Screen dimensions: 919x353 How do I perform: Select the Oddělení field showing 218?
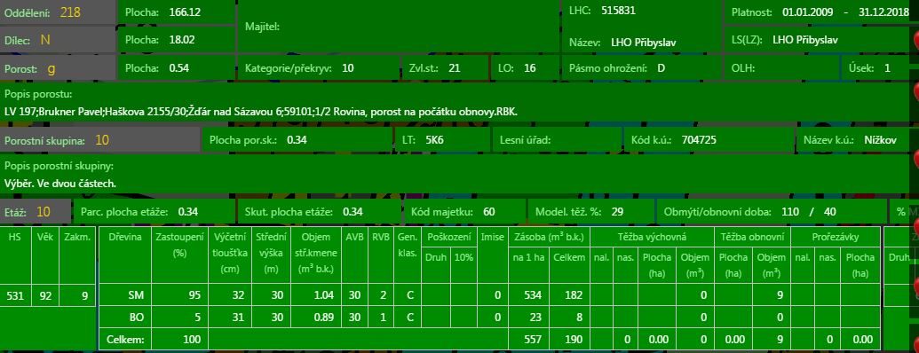[58, 12]
